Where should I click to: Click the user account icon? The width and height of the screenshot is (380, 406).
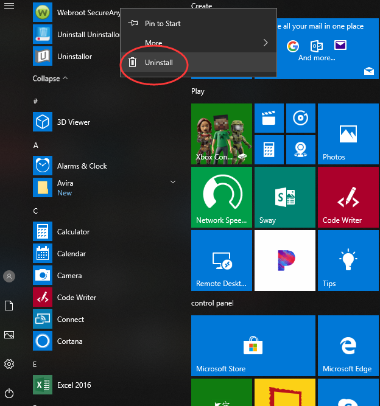9,276
